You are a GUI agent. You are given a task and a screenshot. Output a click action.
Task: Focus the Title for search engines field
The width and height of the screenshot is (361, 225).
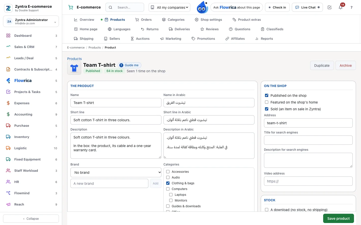[308, 140]
